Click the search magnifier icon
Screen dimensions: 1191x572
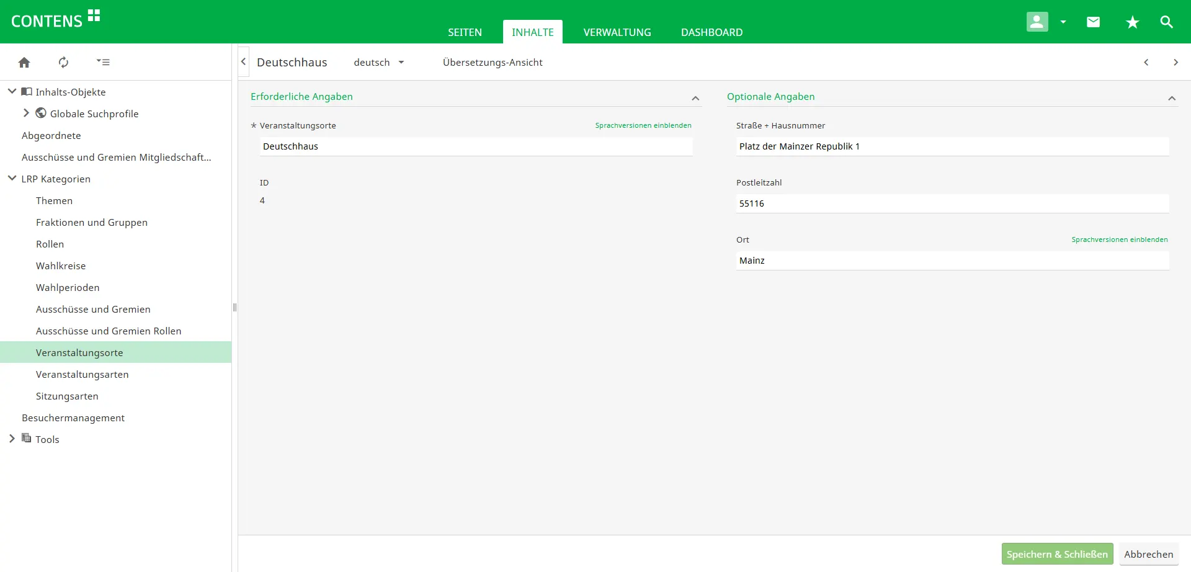click(1166, 22)
